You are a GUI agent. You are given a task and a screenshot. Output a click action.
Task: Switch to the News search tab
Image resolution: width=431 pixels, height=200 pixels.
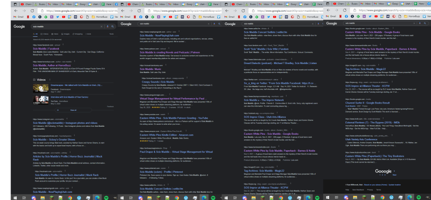pos(55,34)
